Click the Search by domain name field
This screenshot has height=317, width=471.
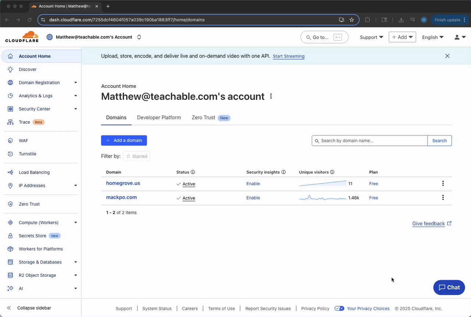(370, 141)
